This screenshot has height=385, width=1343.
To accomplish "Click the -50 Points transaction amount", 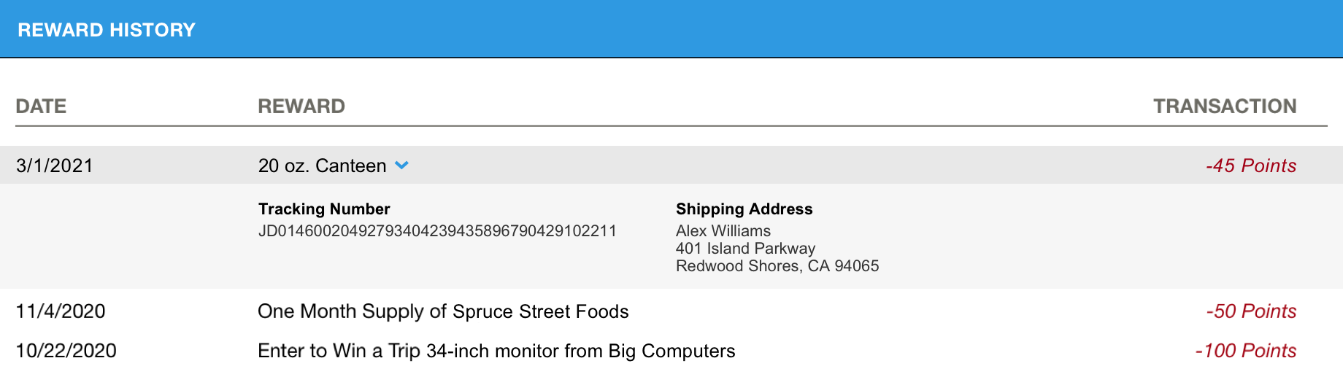I will 1250,311.
